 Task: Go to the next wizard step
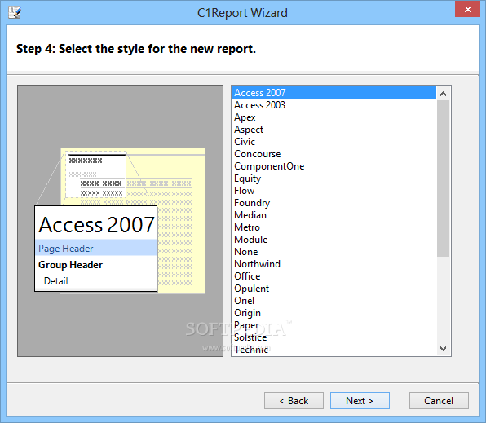click(360, 401)
